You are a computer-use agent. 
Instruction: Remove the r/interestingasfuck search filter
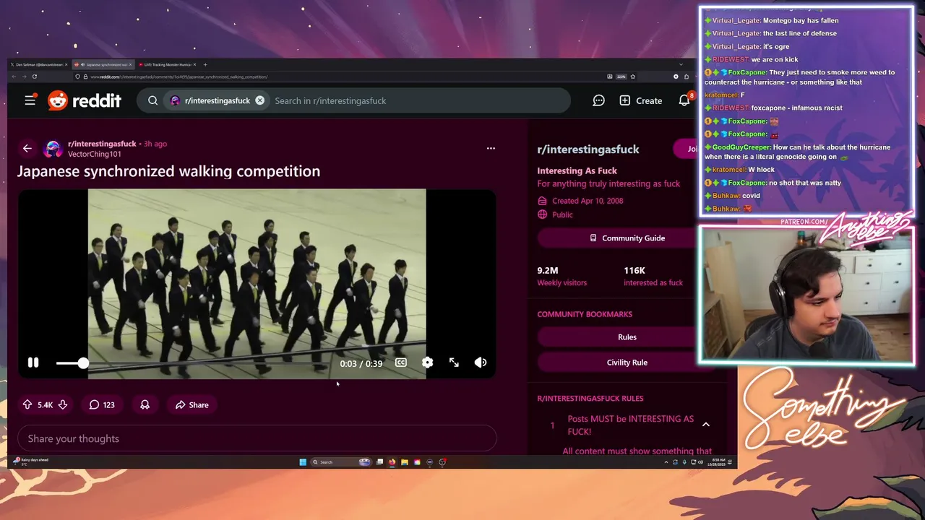(259, 100)
